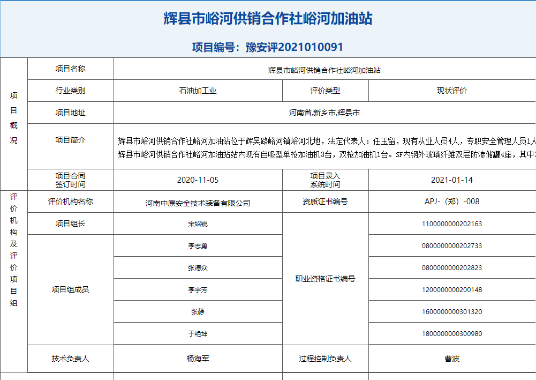Click the 评价机构及评价项目组 section header
The width and height of the screenshot is (536, 380).
(x=14, y=250)
